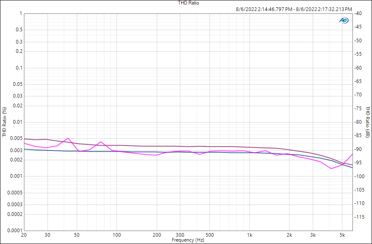Click the left axis label THD Ratio (%)
Image resolution: width=372 pixels, height=244 pixels.
tap(4, 122)
